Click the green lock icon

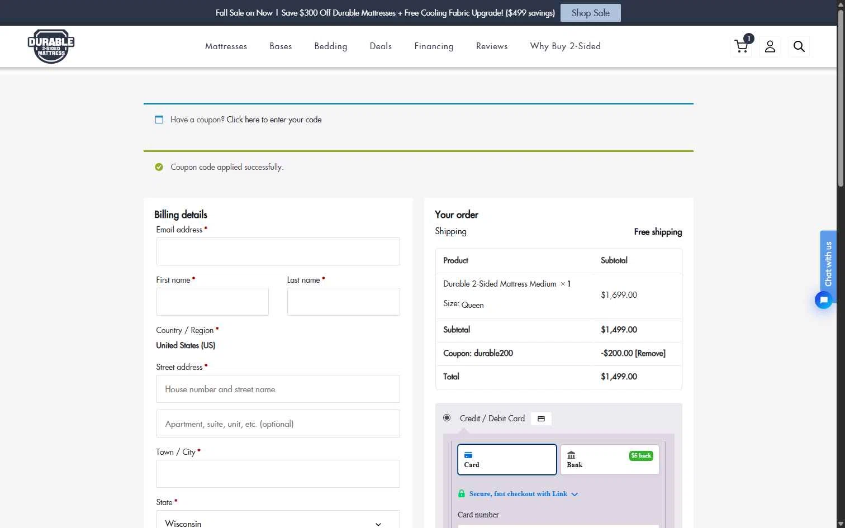[462, 493]
